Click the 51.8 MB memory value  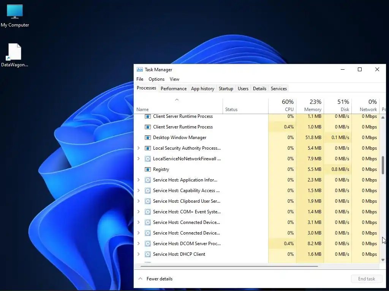(x=313, y=138)
